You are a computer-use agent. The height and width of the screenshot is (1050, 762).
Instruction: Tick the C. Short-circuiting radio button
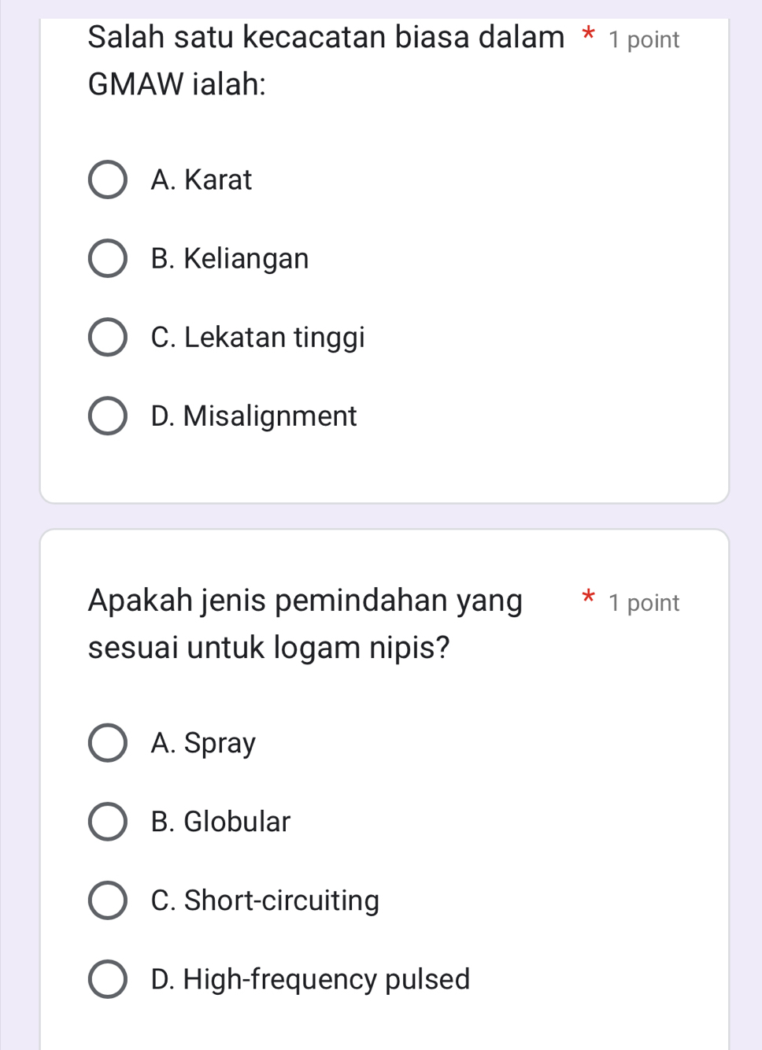point(107,900)
